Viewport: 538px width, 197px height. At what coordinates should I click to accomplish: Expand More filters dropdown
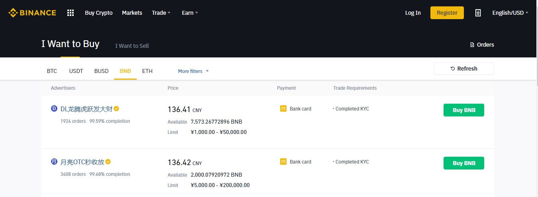point(193,71)
